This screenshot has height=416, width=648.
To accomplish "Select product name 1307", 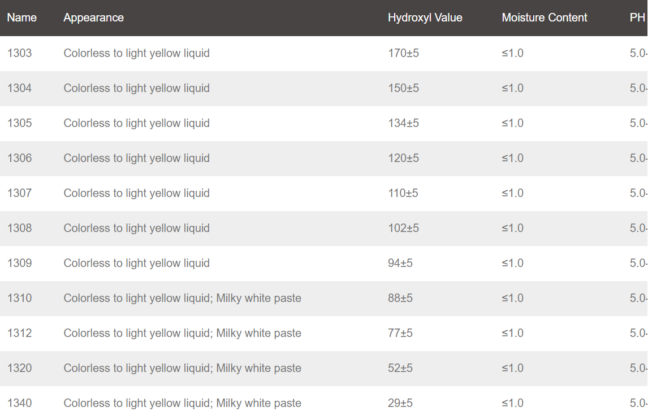I will point(19,193).
